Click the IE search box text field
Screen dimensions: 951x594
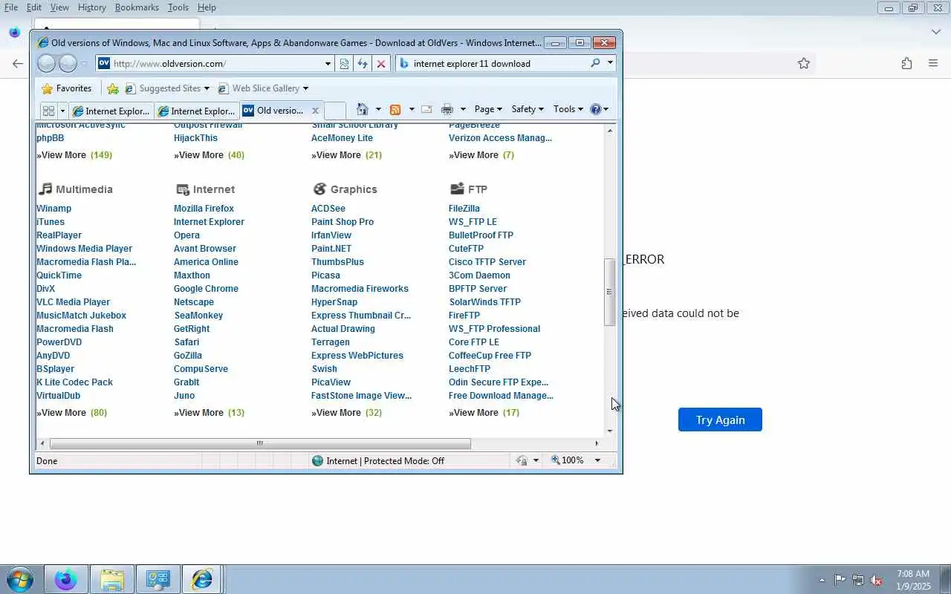pyautogui.click(x=498, y=64)
